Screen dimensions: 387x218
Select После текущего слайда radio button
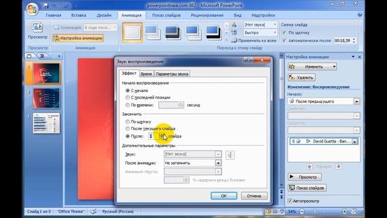coord(128,128)
